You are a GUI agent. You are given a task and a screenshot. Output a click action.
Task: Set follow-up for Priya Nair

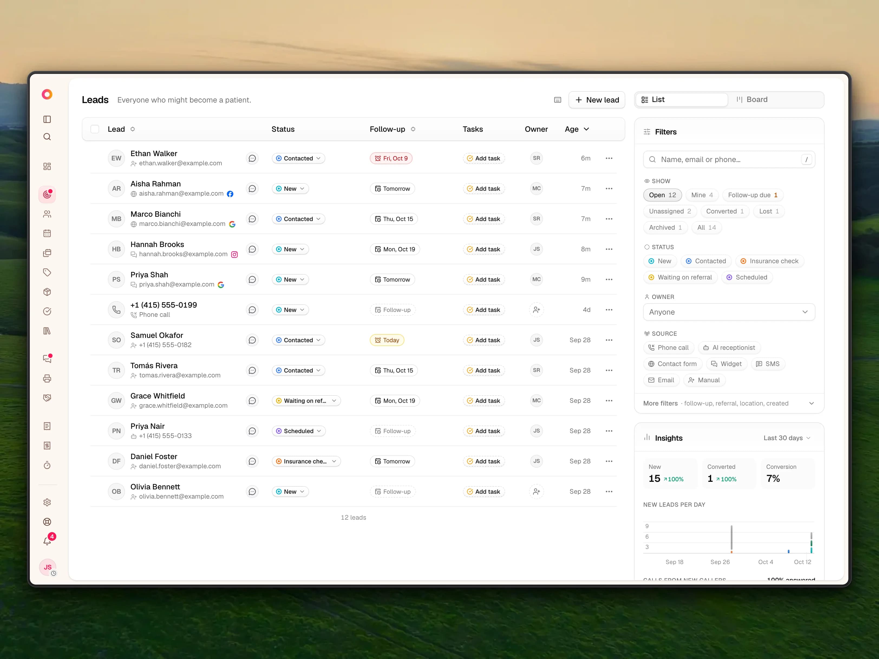(393, 431)
